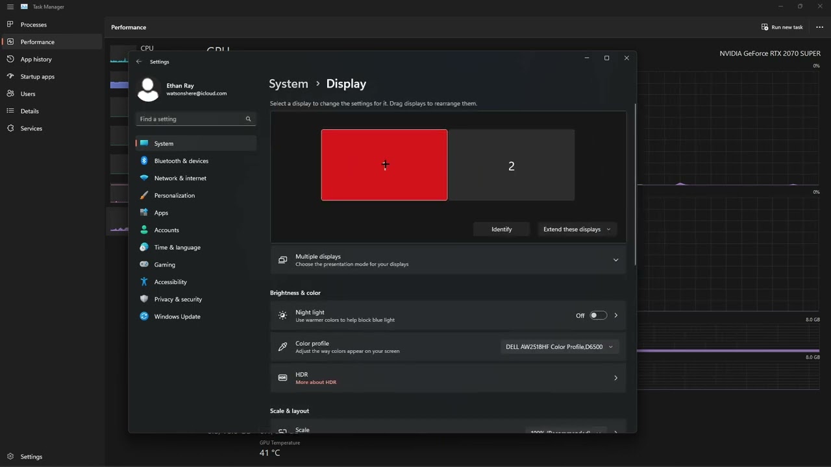Click the Processes icon in Task Manager
The width and height of the screenshot is (831, 467).
(x=10, y=25)
